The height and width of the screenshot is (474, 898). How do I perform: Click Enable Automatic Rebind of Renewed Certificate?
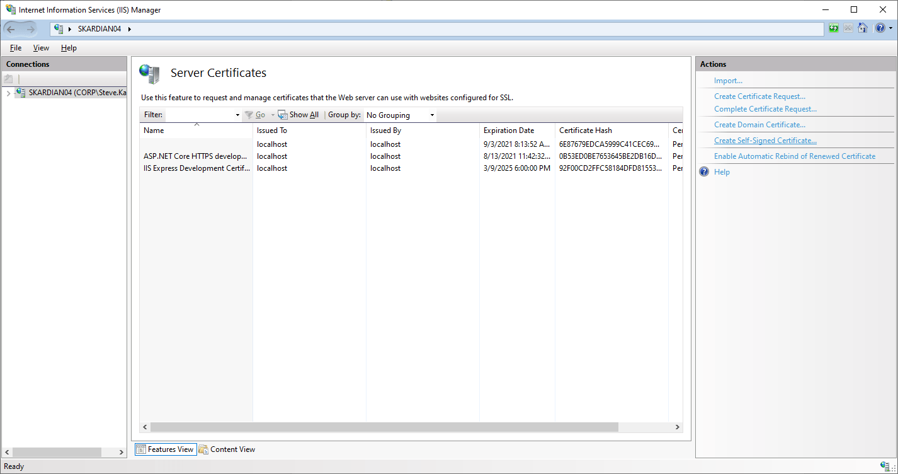pos(795,156)
